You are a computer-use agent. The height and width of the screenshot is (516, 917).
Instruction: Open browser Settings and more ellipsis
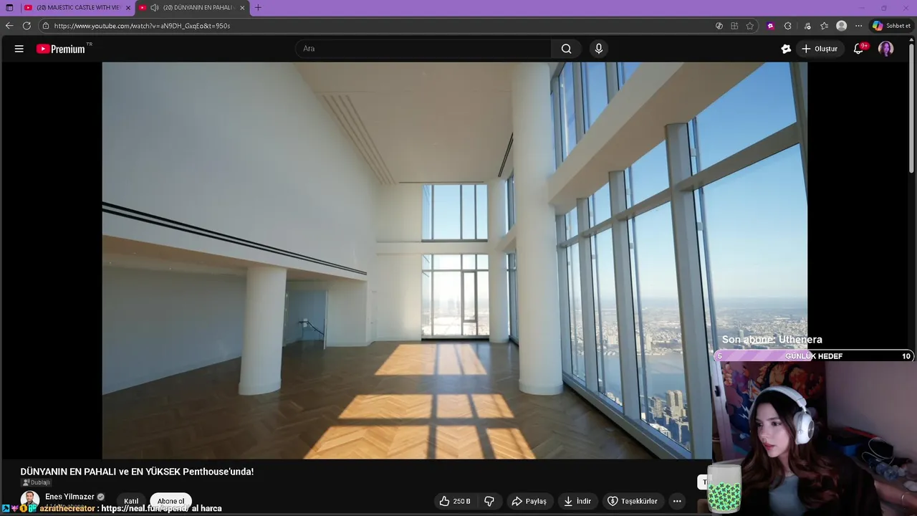[x=858, y=26]
